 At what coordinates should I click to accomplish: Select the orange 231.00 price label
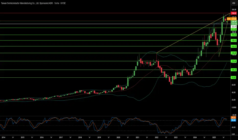coord(233,19)
